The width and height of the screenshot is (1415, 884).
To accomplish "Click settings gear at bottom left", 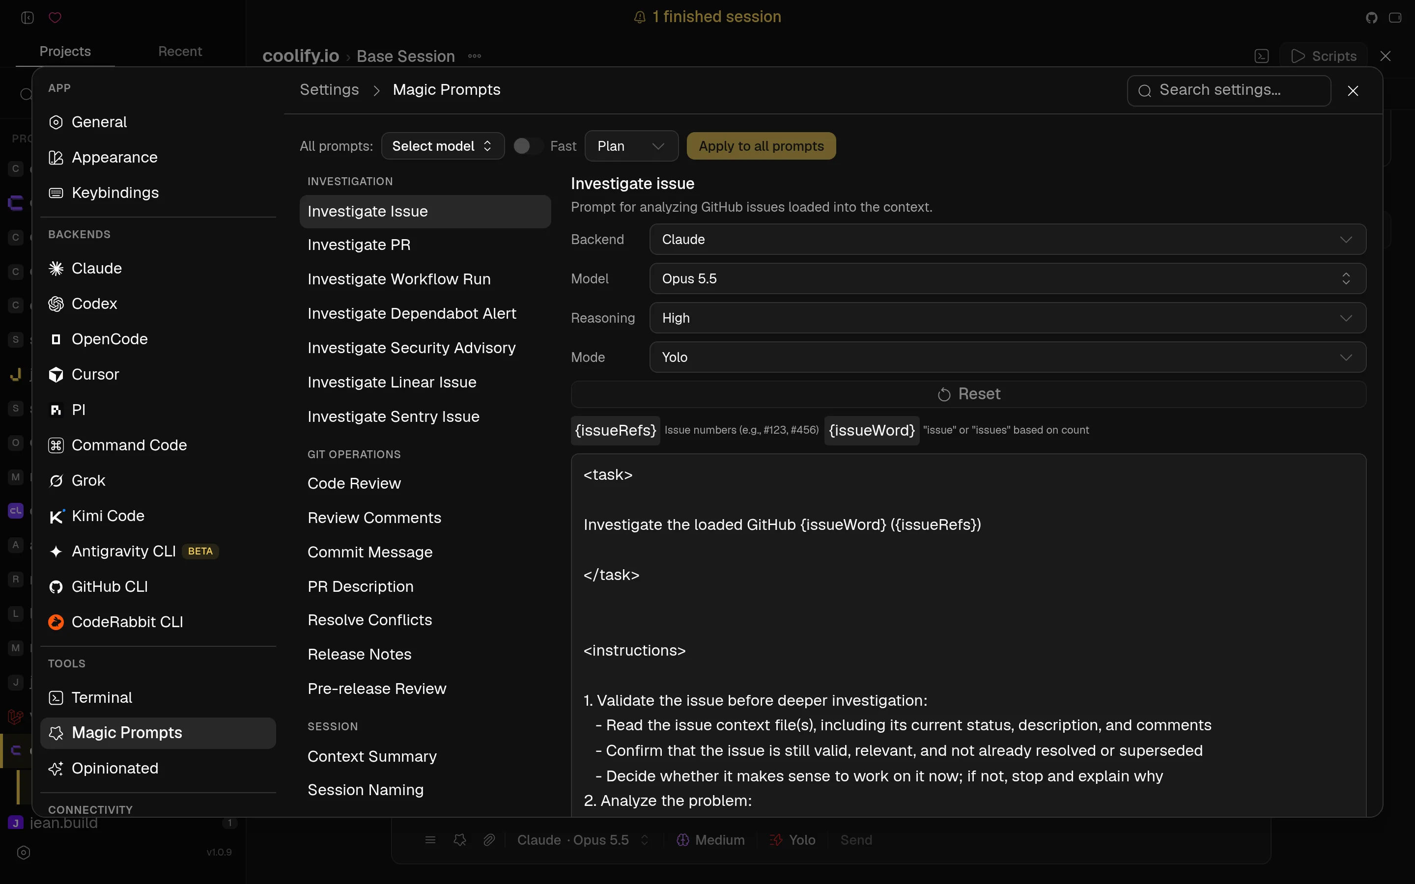I will click(24, 853).
